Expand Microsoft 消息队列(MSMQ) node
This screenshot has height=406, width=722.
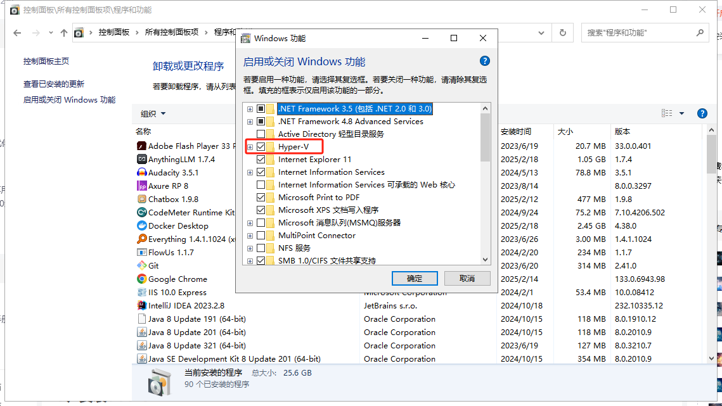click(x=250, y=223)
